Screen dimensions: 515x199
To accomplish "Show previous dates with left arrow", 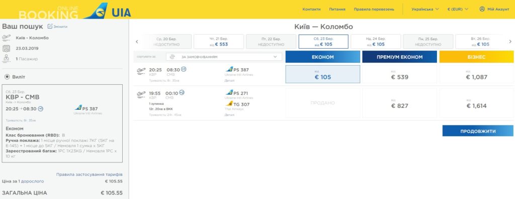I will tap(137, 42).
